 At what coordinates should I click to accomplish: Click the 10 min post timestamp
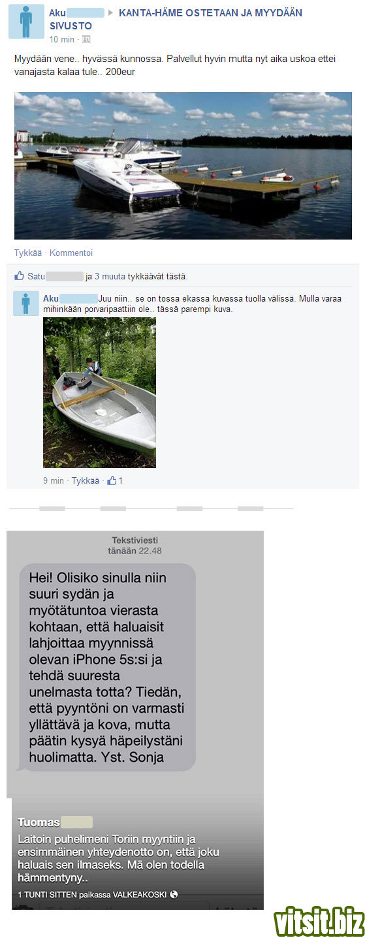tap(62, 39)
